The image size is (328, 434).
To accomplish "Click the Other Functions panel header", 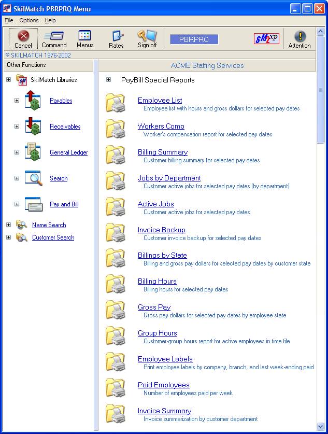I will (x=48, y=65).
